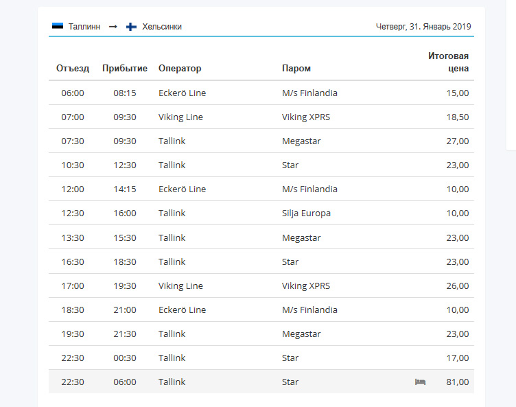Viewport: 516px width, 407px height.
Task: Click departure time 18:30 in the Eckerö Line row
Action: [73, 310]
